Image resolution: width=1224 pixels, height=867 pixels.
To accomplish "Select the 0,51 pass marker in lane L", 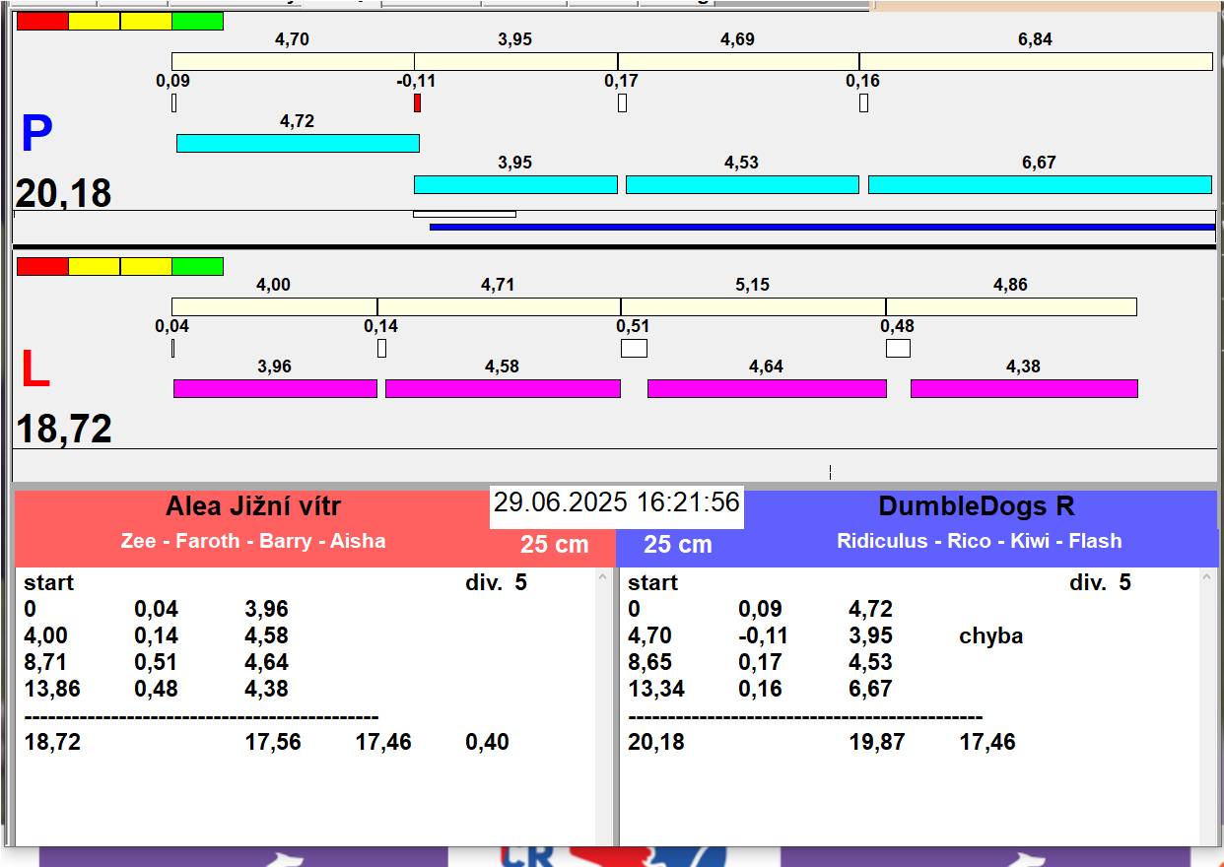I will (634, 348).
